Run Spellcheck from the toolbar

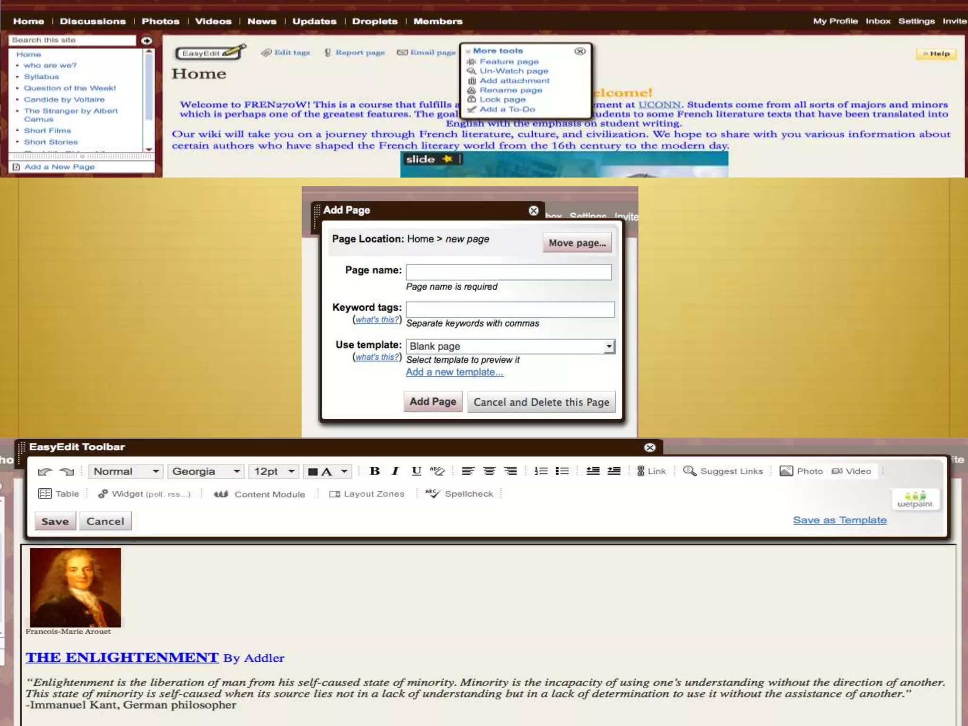pyautogui.click(x=459, y=493)
